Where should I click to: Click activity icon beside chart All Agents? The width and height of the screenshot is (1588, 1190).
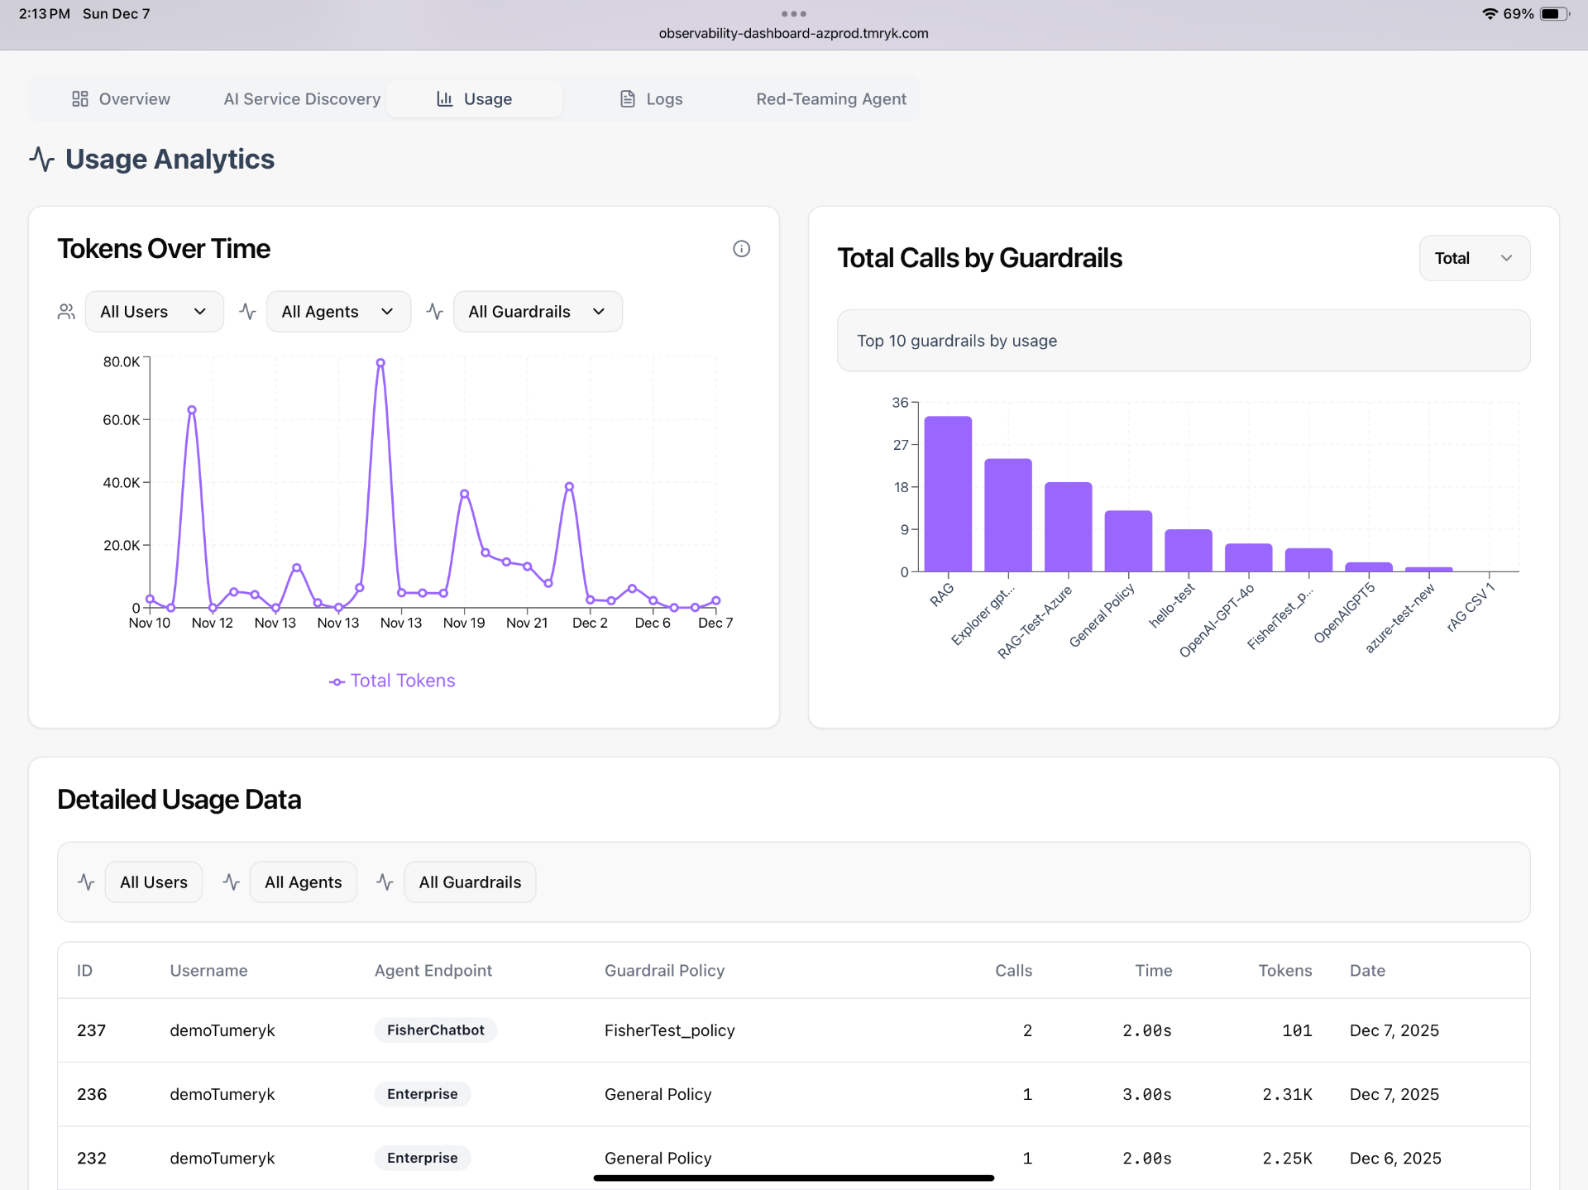[x=247, y=311]
